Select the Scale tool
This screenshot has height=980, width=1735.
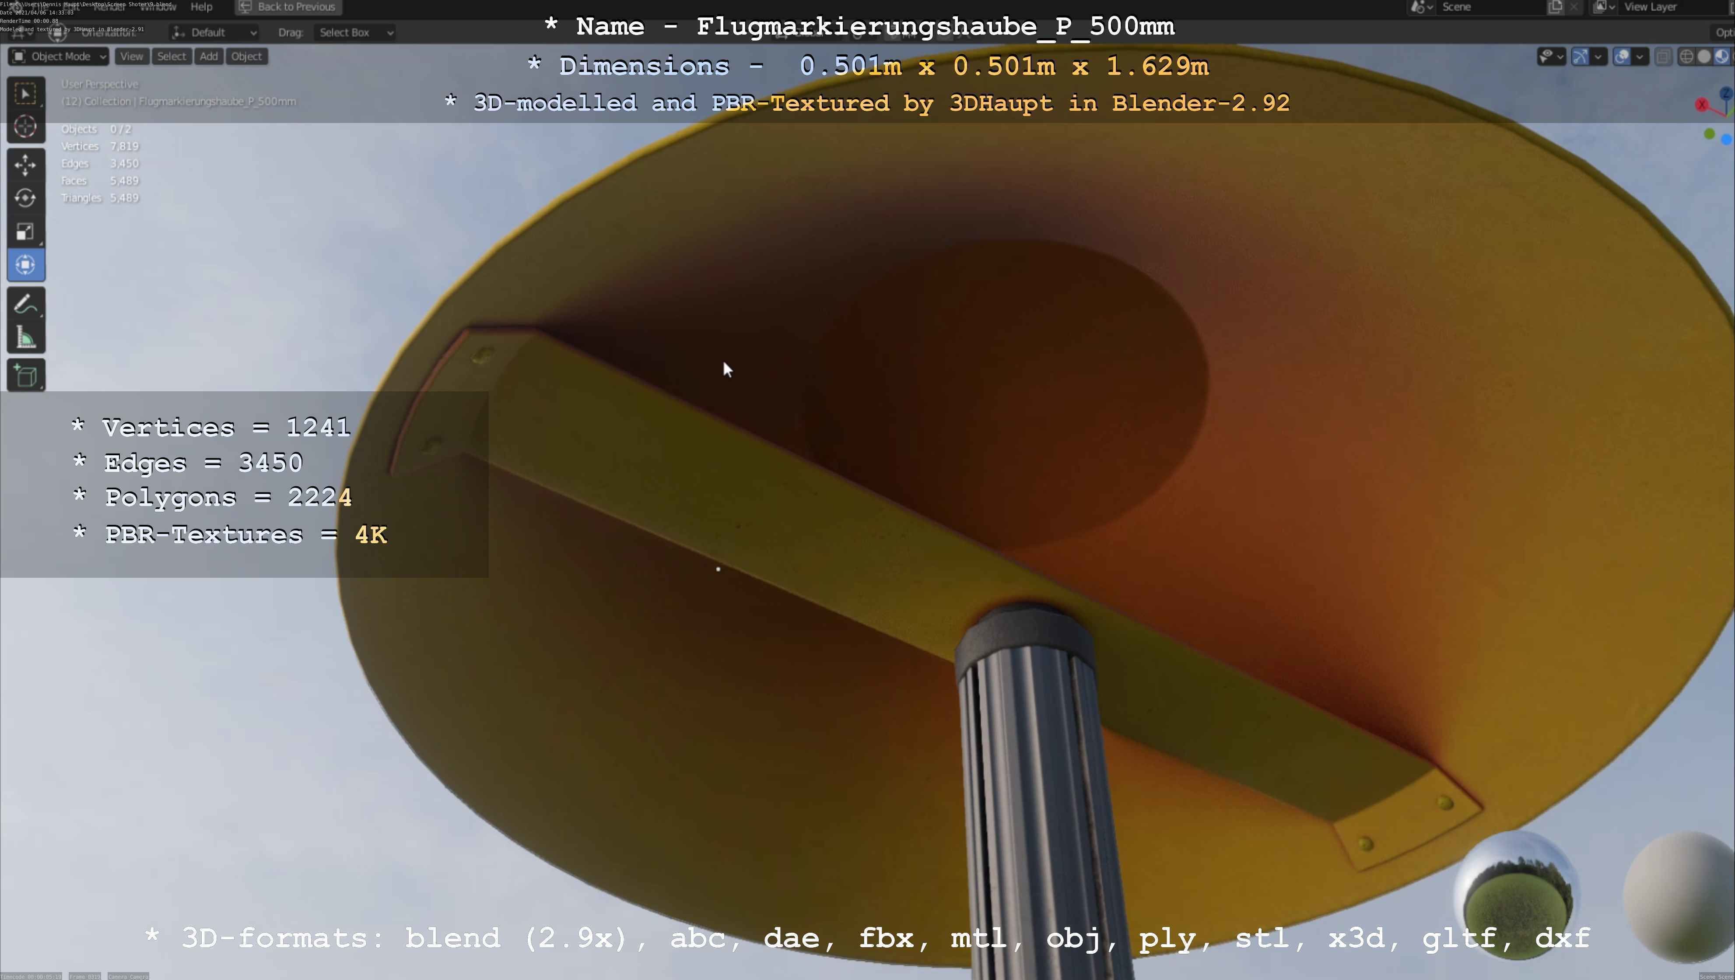point(25,232)
